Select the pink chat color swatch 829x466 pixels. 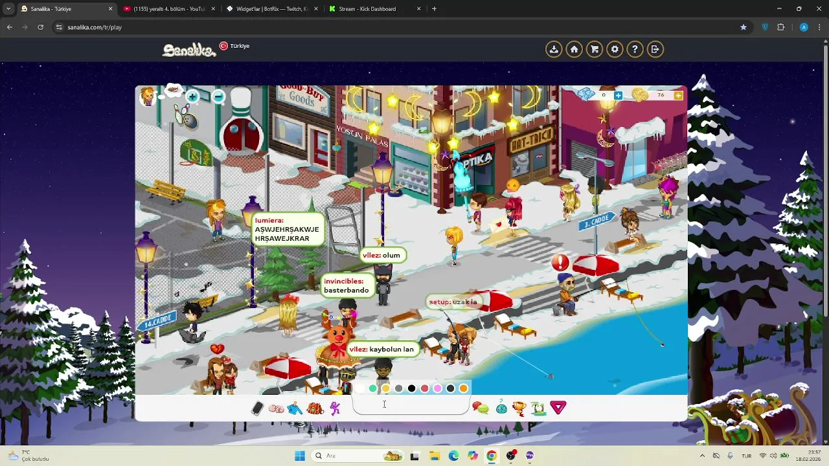[x=437, y=388]
